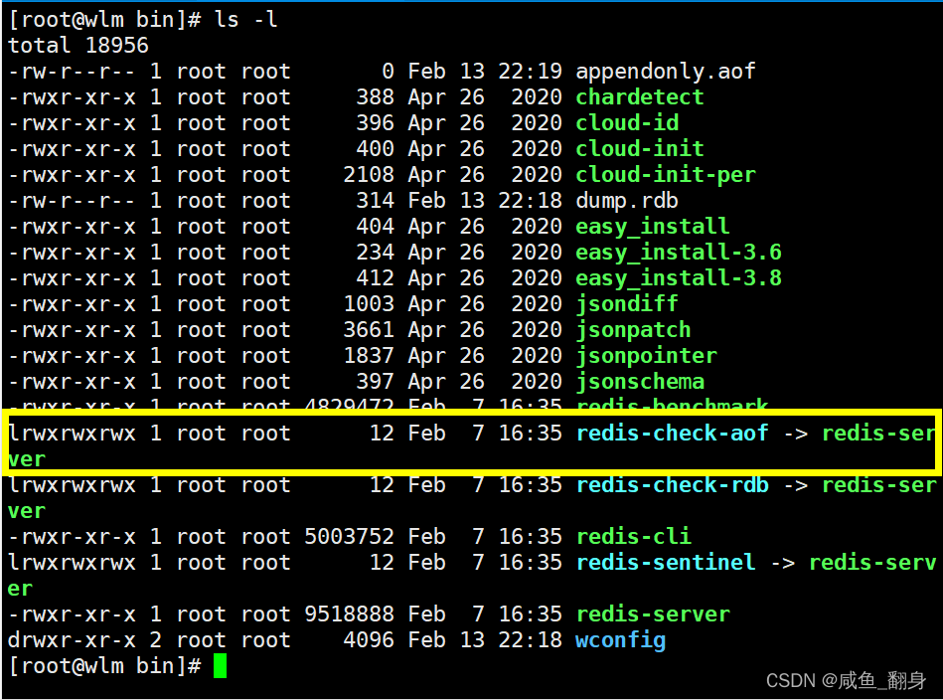
Task: Click the appendonly.aof filename
Action: [665, 72]
